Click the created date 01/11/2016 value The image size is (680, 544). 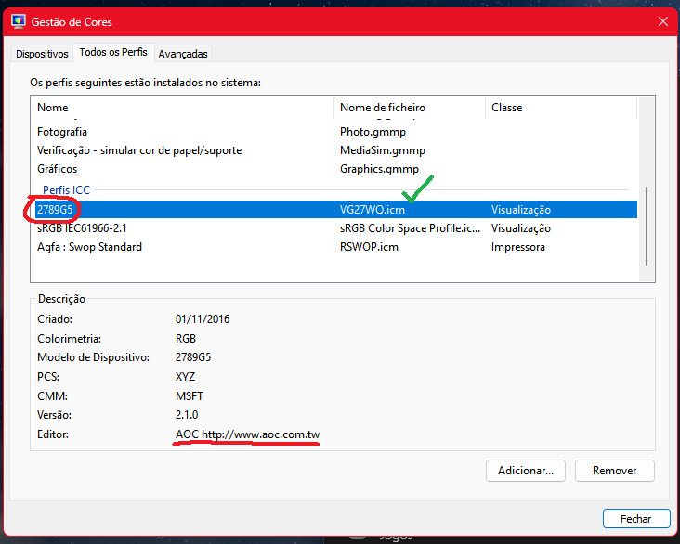point(203,319)
